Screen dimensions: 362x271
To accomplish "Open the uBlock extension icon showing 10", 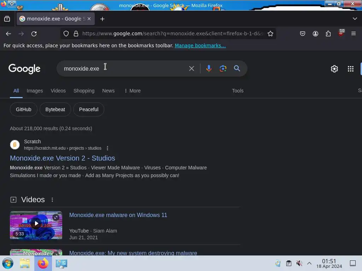I will tap(341, 33).
